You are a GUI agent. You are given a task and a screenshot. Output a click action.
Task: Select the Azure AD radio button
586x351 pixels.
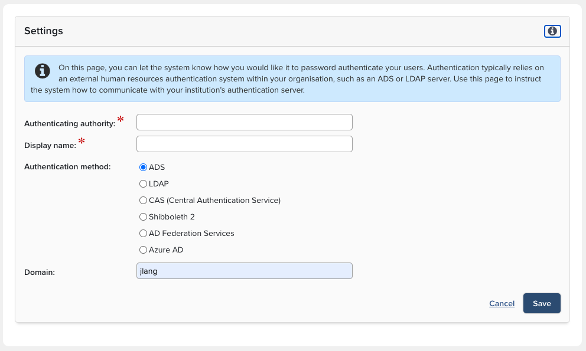pos(143,250)
